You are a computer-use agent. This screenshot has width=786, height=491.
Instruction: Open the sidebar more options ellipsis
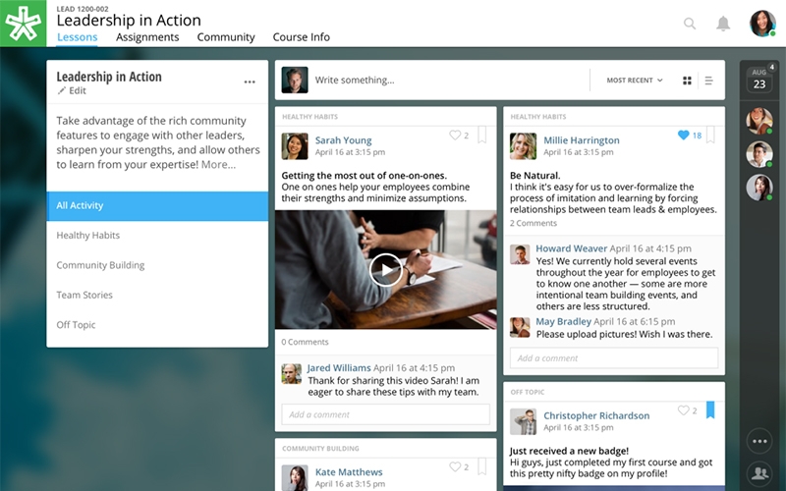[x=759, y=441]
